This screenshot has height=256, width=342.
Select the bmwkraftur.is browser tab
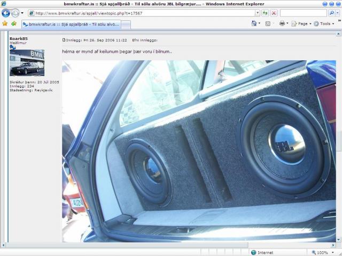pyautogui.click(x=71, y=25)
